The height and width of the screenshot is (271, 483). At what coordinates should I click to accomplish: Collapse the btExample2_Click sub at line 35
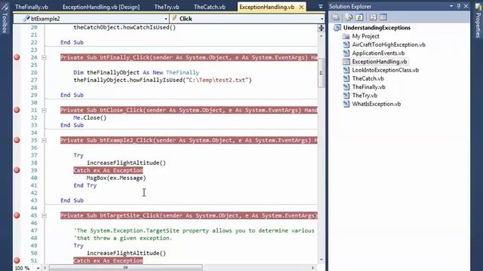pos(44,140)
